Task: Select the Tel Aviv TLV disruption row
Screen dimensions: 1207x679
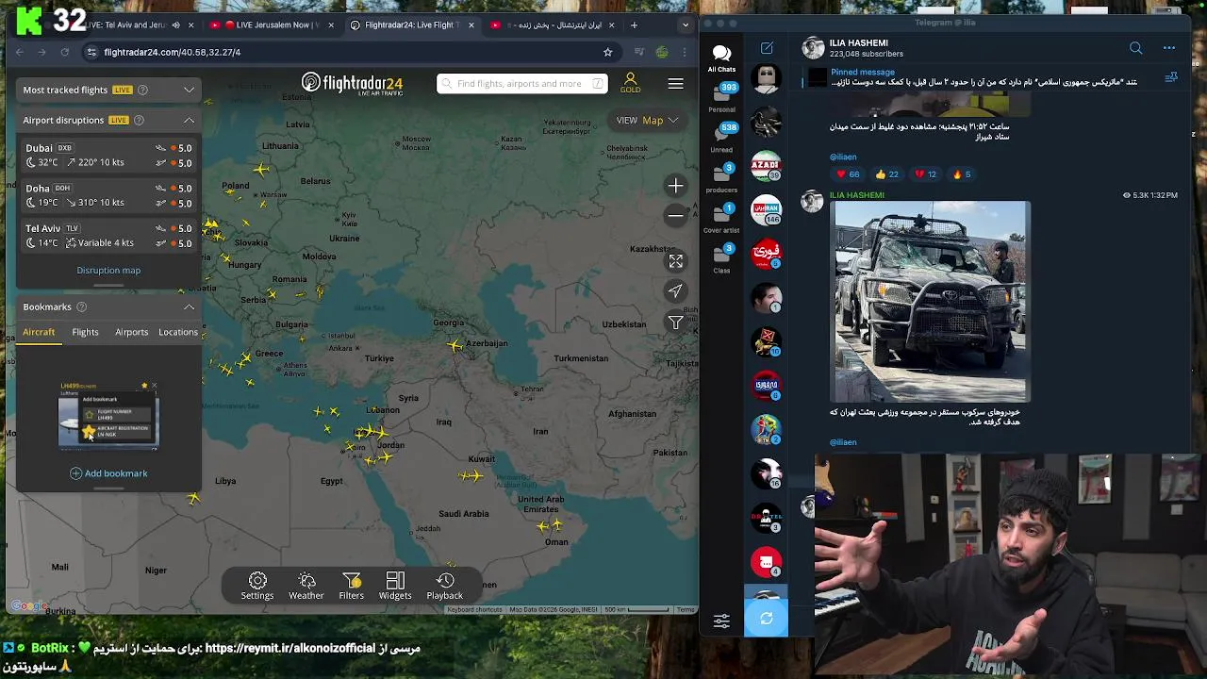Action: tap(108, 236)
